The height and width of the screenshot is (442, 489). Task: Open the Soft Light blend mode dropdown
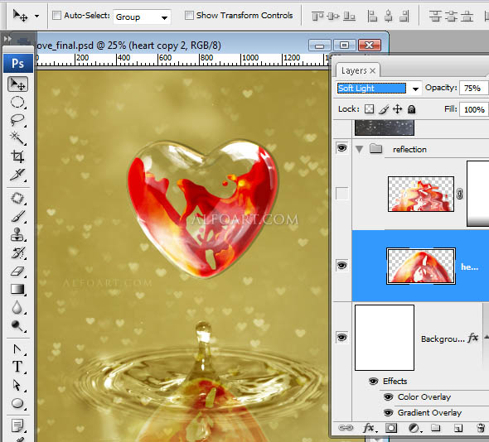click(x=415, y=89)
